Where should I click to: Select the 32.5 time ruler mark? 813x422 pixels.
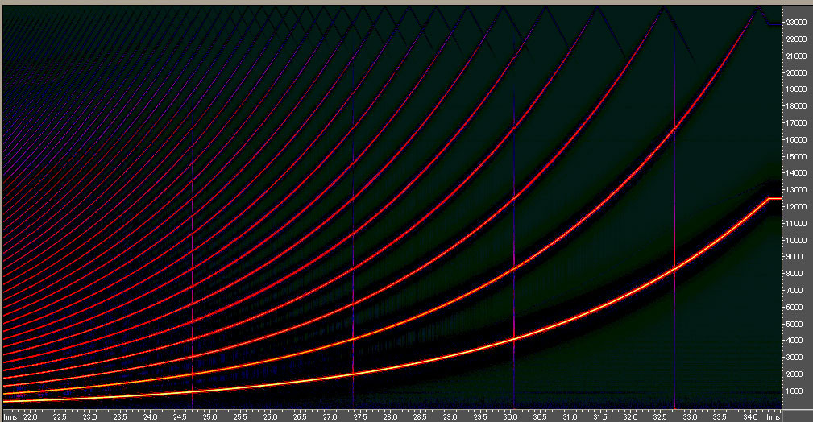(660, 416)
